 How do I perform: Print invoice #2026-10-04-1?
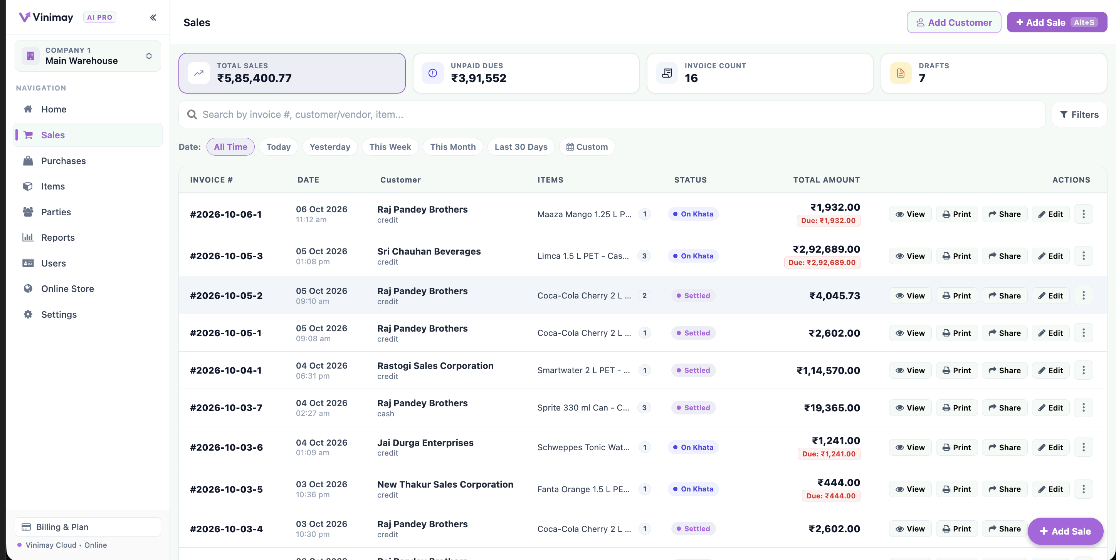(956, 370)
